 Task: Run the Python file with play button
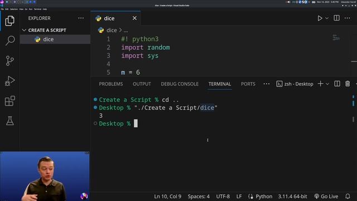pos(320,18)
